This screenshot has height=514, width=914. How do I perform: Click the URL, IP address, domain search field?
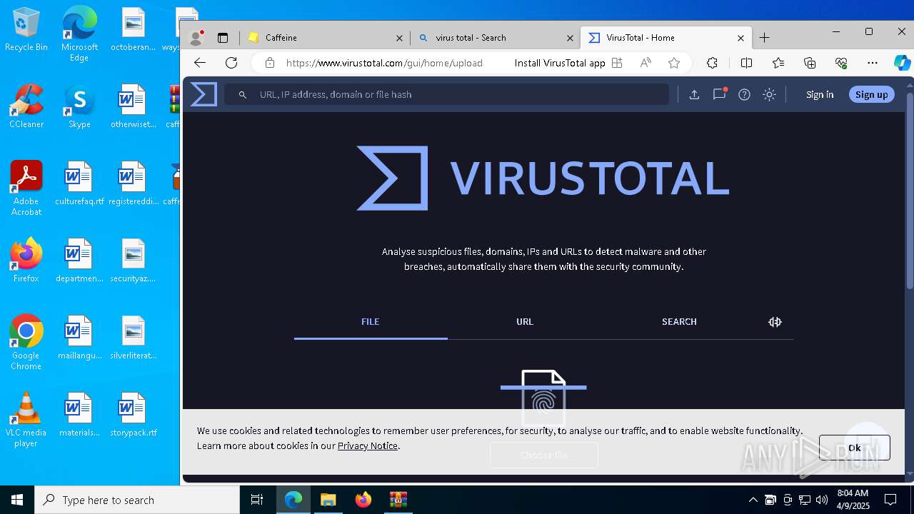point(447,94)
